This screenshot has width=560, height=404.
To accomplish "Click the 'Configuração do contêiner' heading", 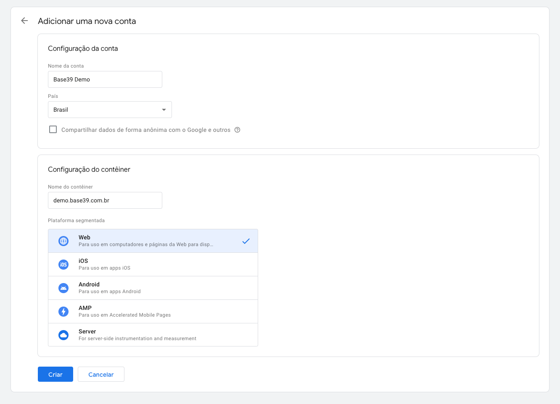I will (x=89, y=169).
